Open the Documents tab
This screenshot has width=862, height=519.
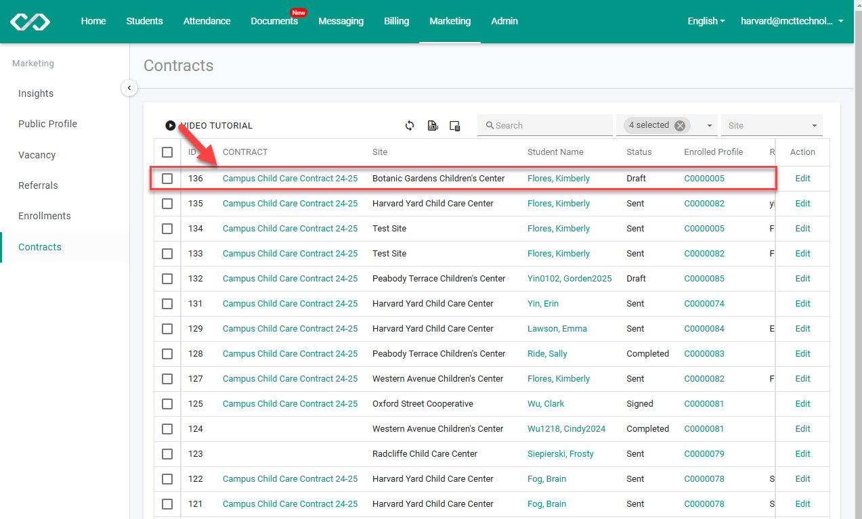[x=274, y=21]
